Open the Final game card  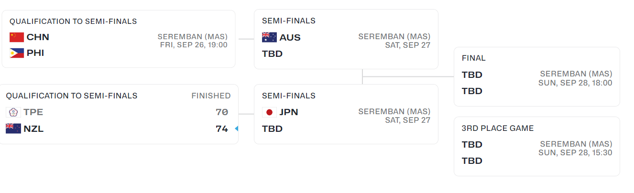tap(536, 76)
